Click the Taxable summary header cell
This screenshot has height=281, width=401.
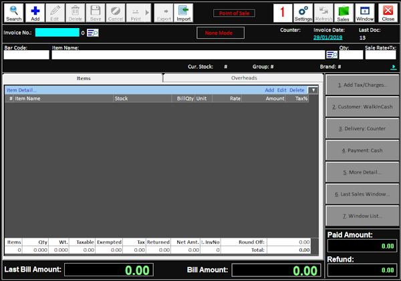tap(82, 242)
